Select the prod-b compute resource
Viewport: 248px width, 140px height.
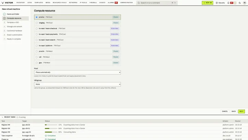point(77,52)
